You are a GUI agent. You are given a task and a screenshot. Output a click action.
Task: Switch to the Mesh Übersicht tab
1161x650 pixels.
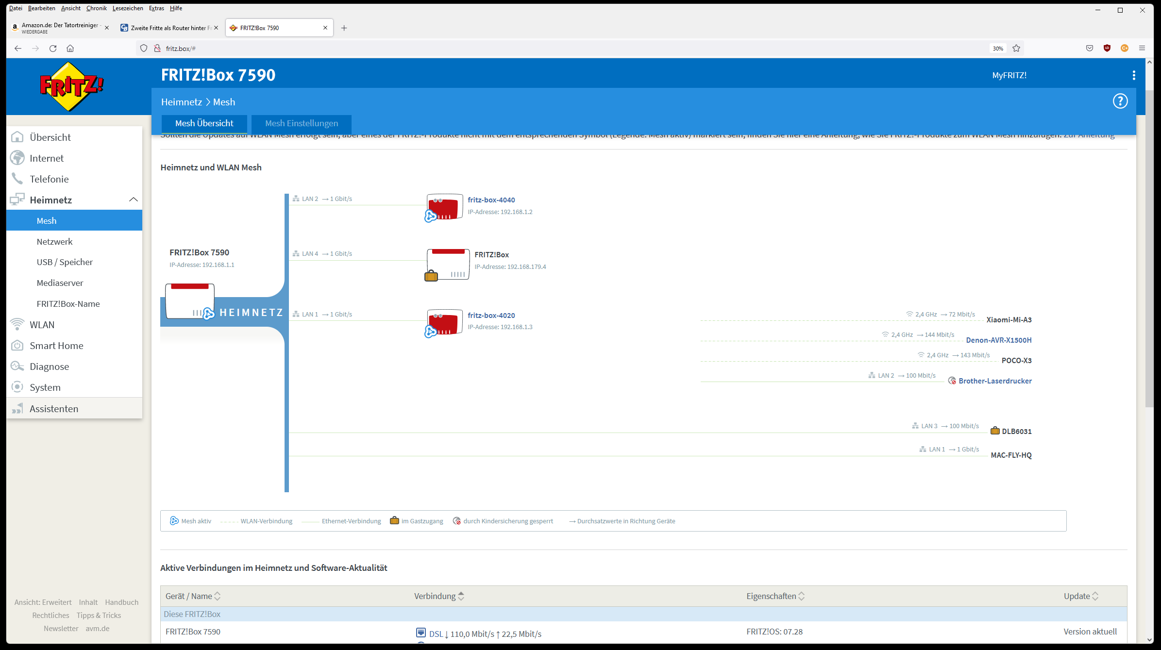204,124
